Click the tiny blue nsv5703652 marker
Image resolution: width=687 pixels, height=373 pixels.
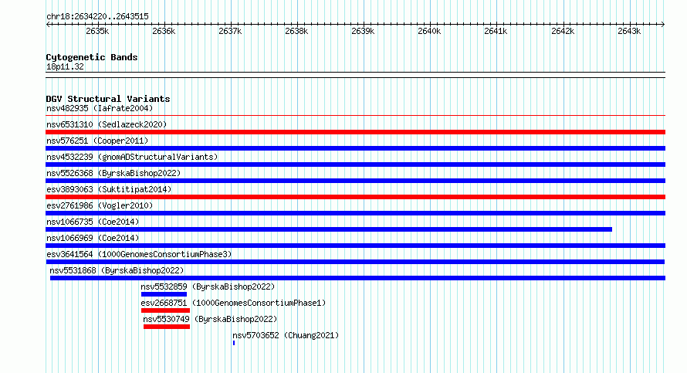234,343
